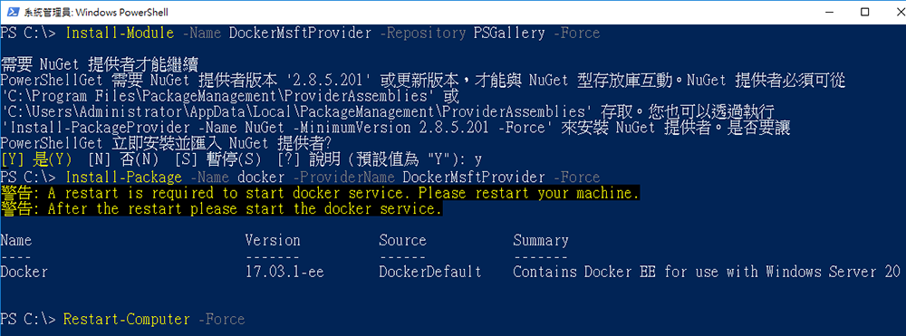The height and width of the screenshot is (336, 906).
Task: Click the Name column header
Action: click(x=16, y=240)
